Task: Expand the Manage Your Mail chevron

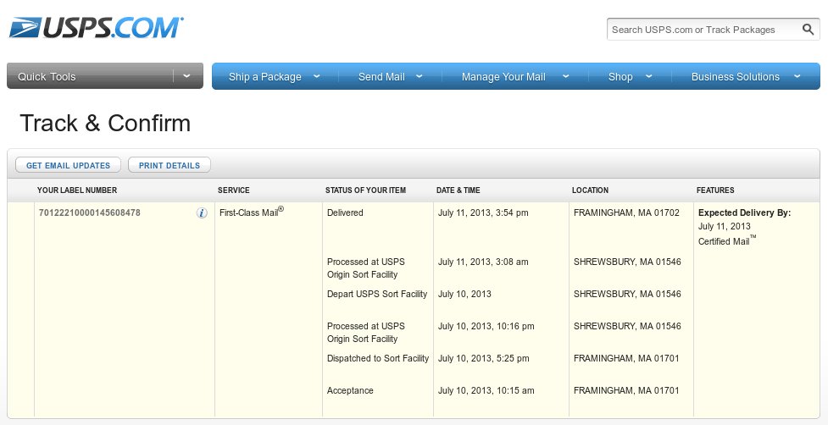Action: pos(565,76)
